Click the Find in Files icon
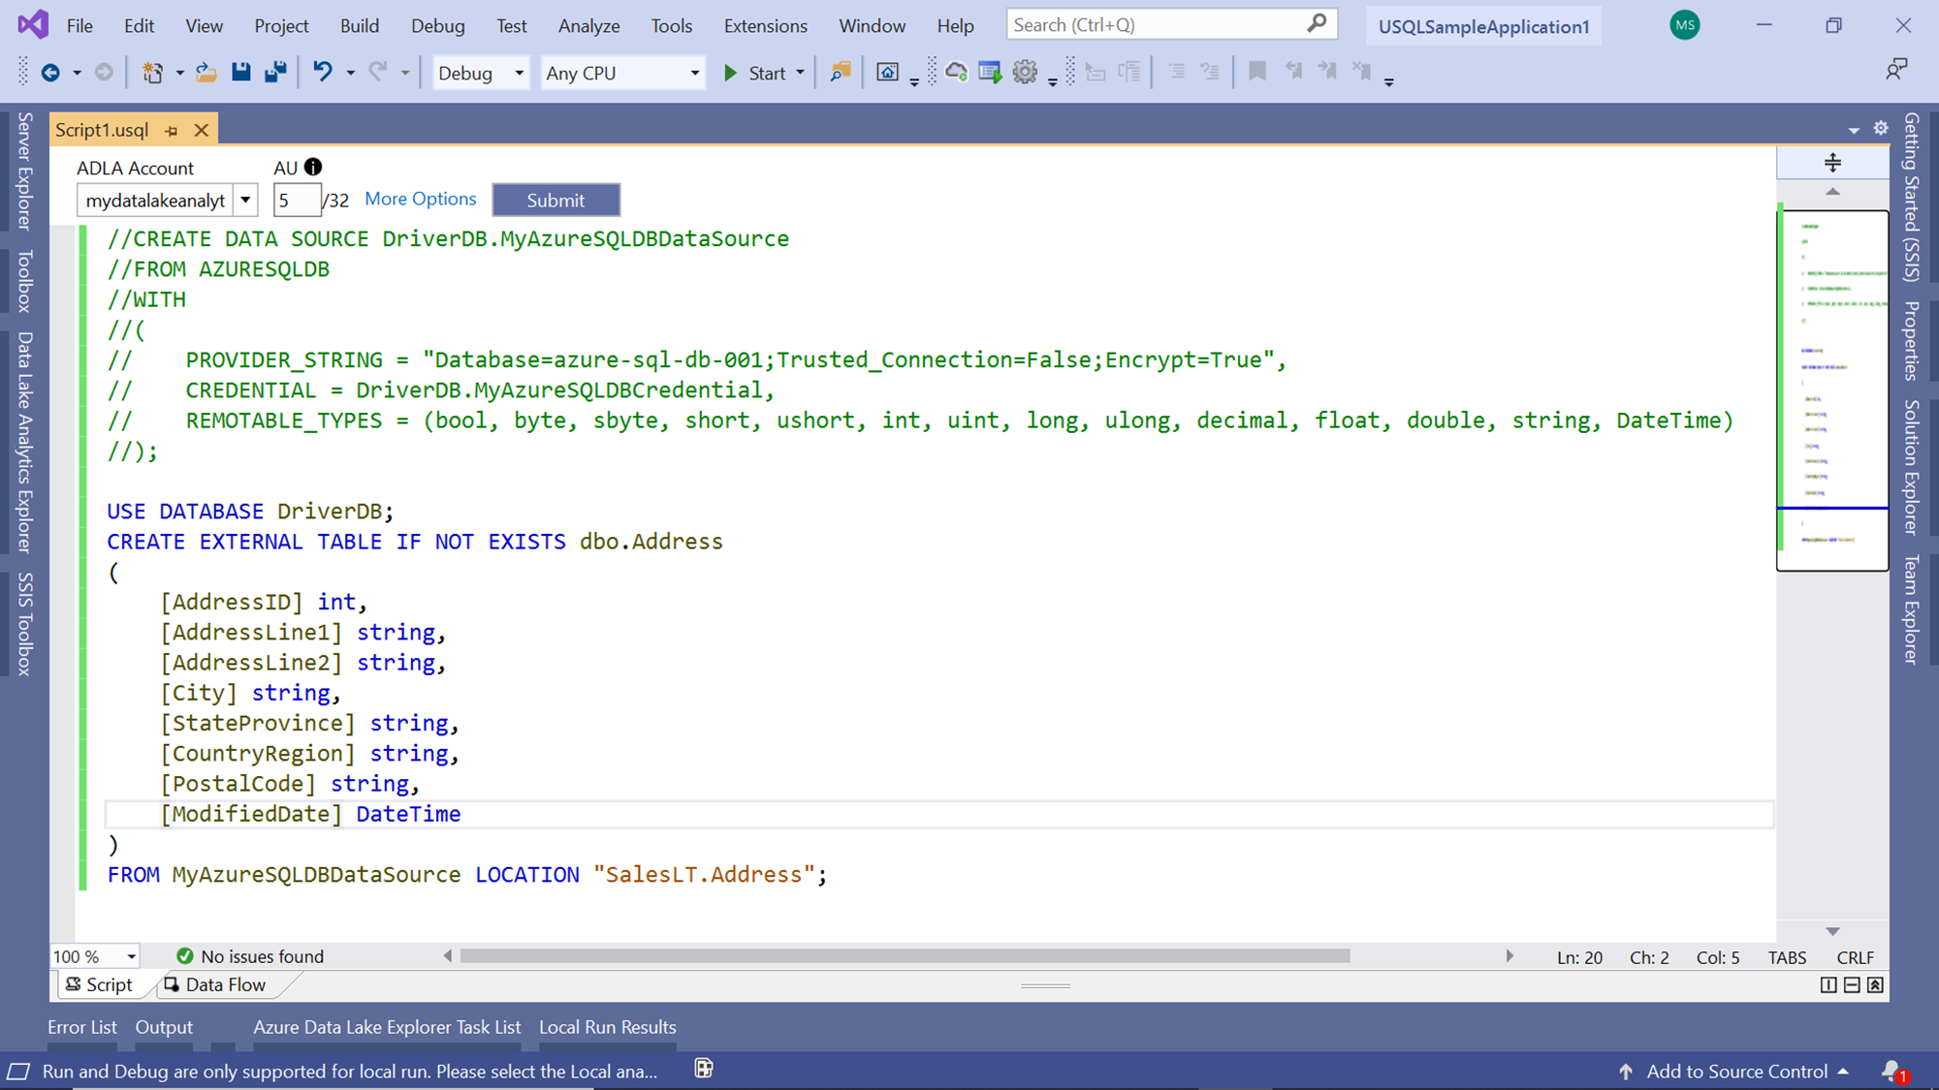The width and height of the screenshot is (1939, 1090). coord(841,72)
